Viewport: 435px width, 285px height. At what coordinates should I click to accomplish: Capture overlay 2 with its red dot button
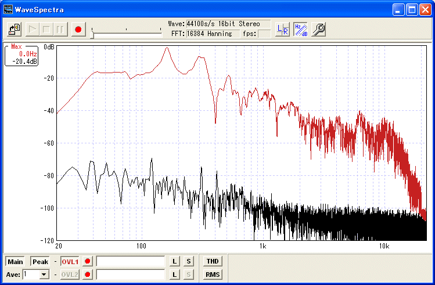click(88, 275)
